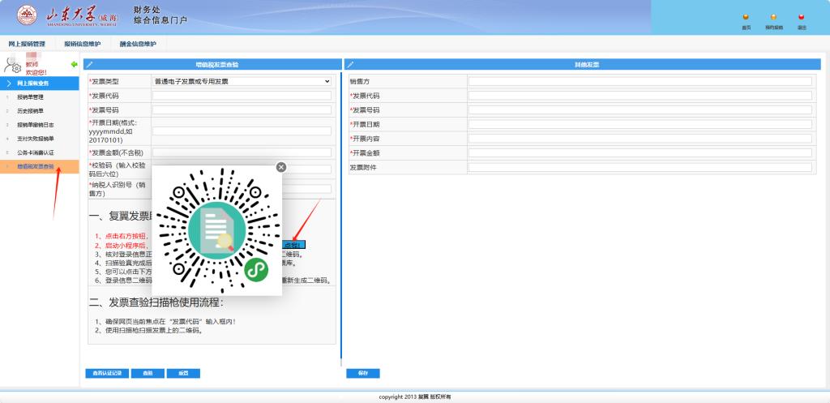This screenshot has width=830, height=403.
Task: Click the red 退出 logout ball icon
Action: [802, 17]
